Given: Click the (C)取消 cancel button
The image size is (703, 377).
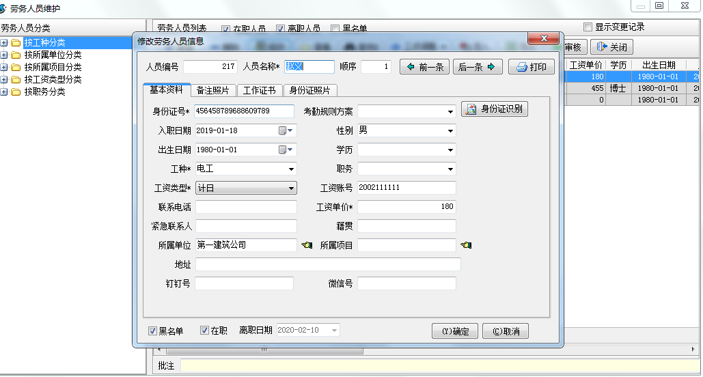Looking at the screenshot, I should click(x=505, y=331).
